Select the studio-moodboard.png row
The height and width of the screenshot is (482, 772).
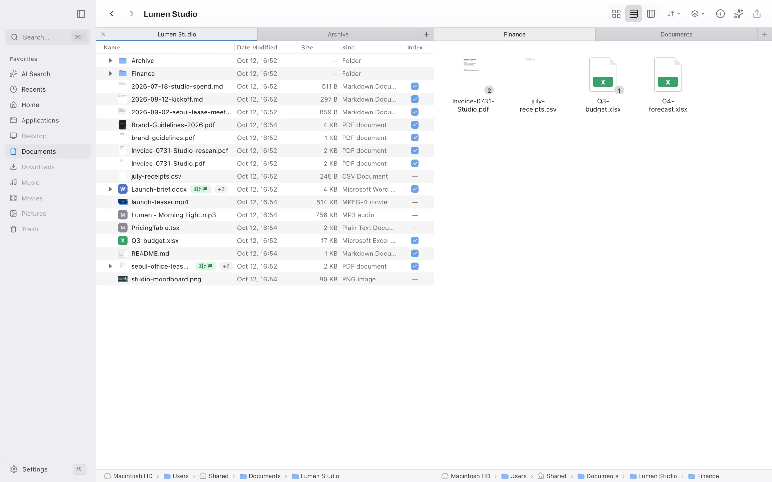click(265, 279)
